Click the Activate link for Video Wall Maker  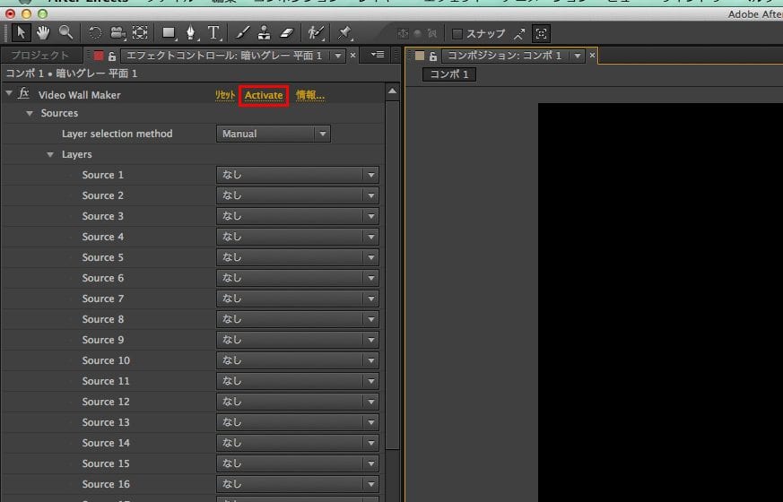[x=264, y=95]
